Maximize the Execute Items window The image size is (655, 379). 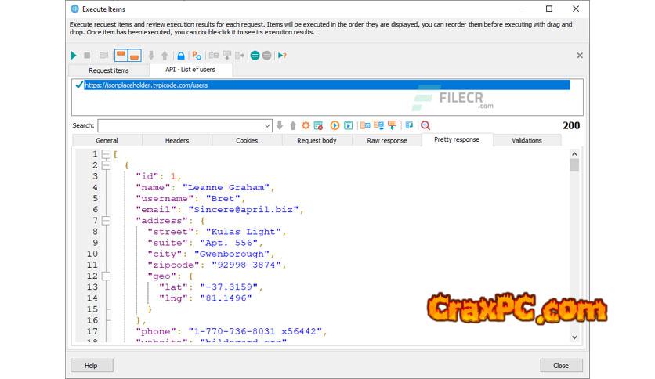click(x=549, y=9)
